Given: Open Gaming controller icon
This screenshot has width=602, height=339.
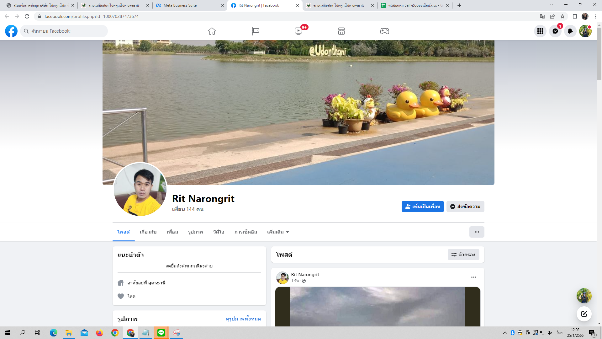Looking at the screenshot, I should (x=385, y=31).
